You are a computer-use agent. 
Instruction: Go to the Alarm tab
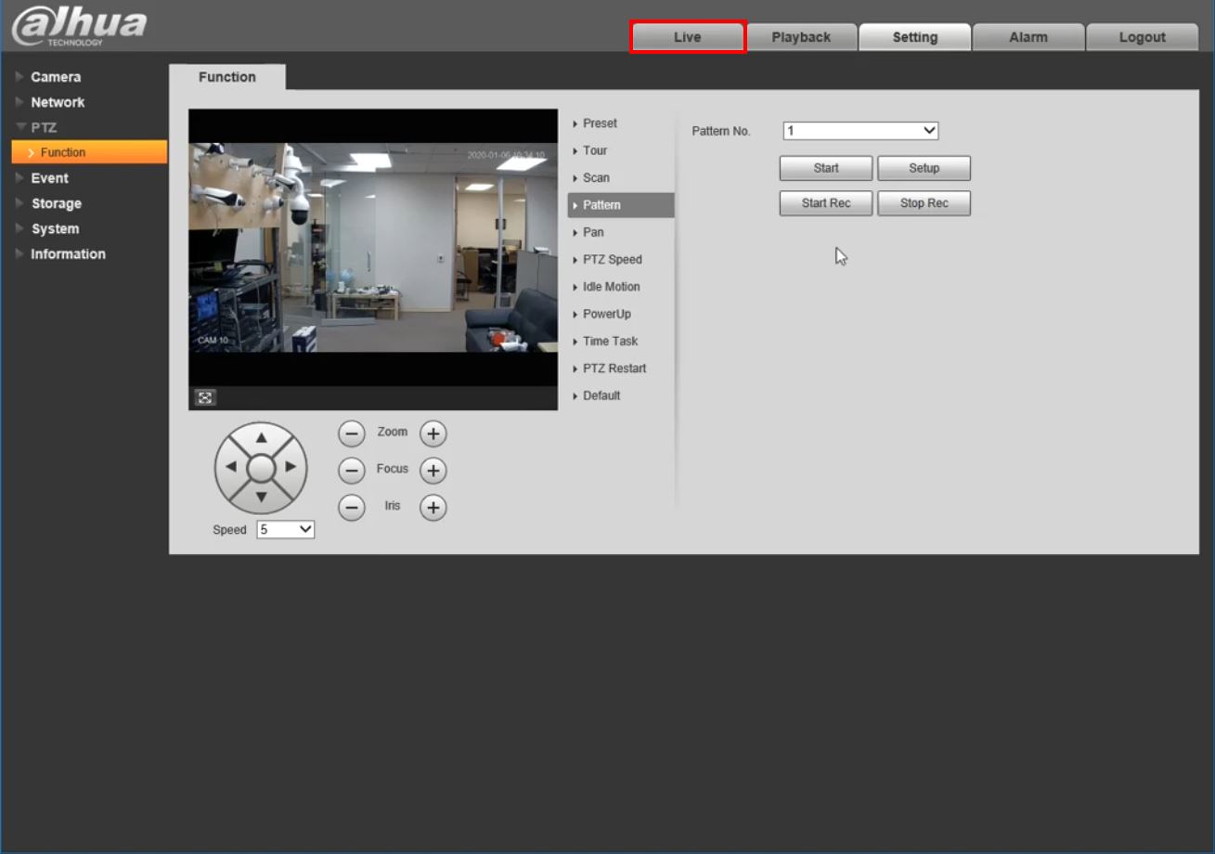pos(1028,37)
